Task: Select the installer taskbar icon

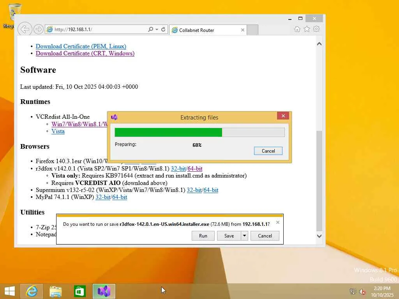Action: point(104,291)
